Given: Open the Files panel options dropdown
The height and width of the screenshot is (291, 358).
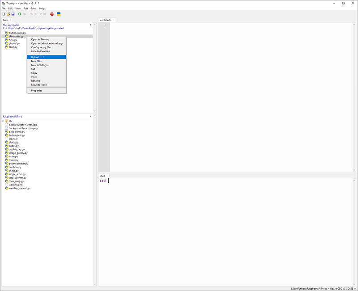Looking at the screenshot, I should pos(9,20).
